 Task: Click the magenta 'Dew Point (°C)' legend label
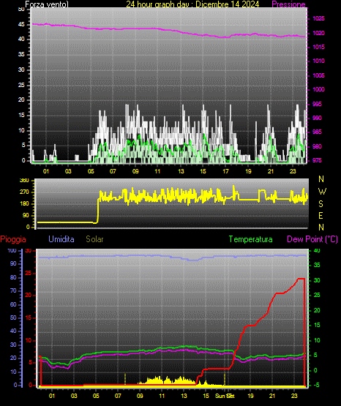point(312,239)
